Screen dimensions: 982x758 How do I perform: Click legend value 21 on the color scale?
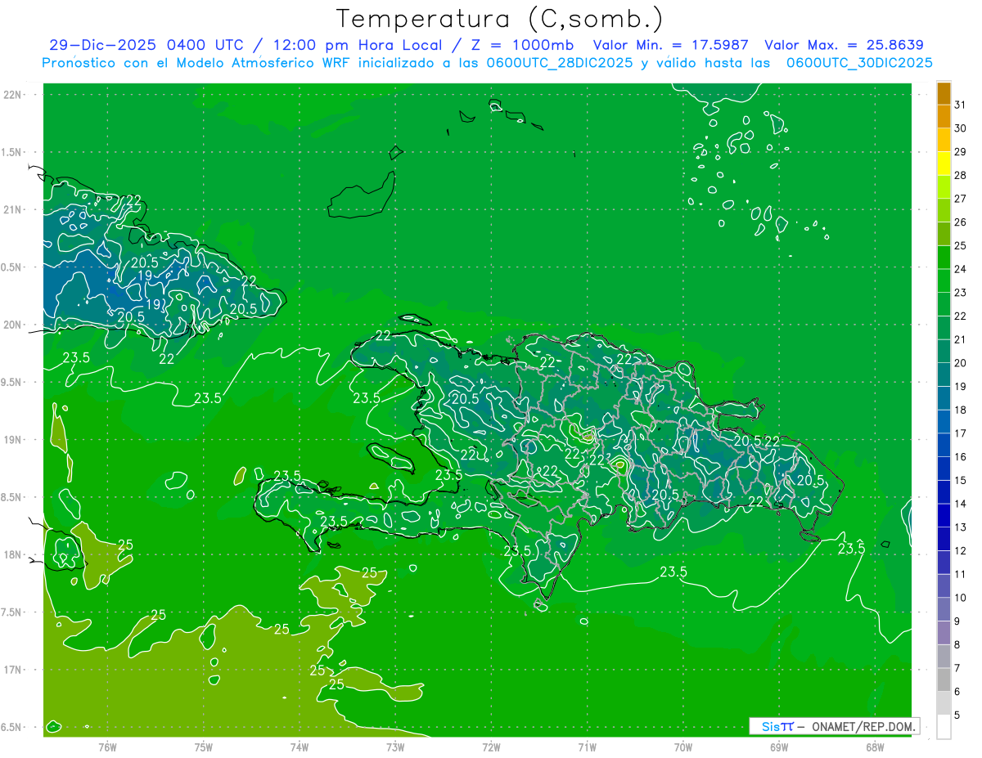960,339
